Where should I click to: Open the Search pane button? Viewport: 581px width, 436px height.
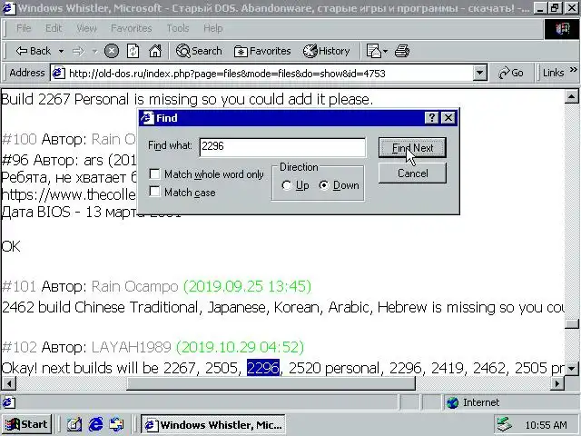point(199,51)
